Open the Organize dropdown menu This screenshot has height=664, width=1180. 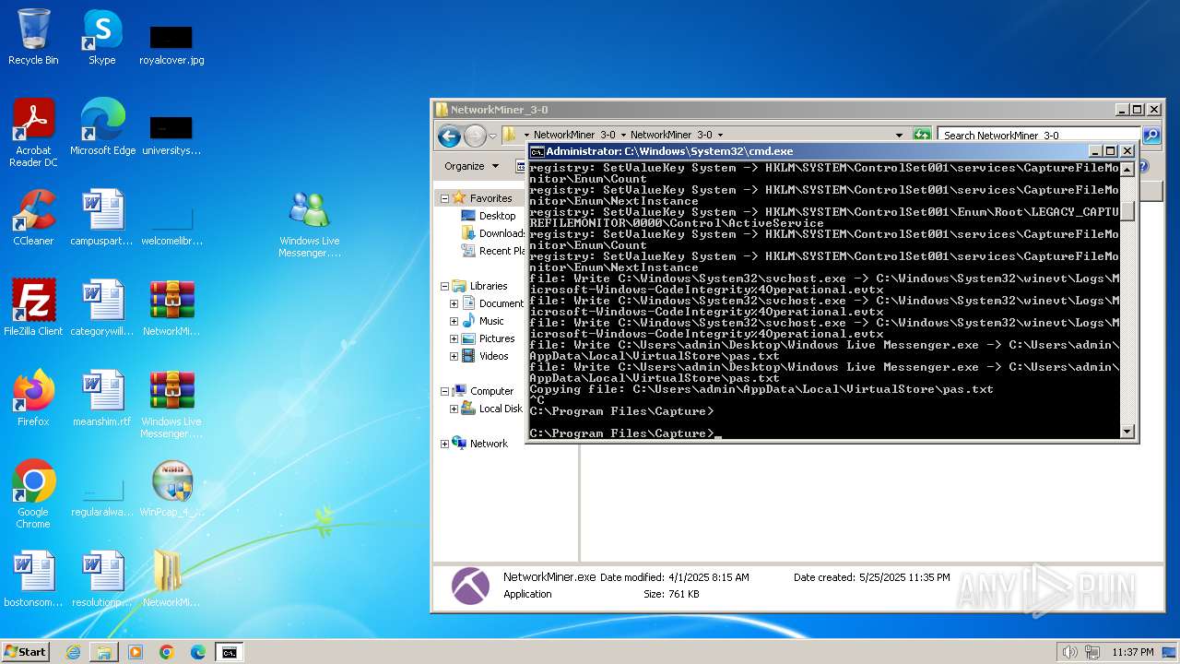472,166
